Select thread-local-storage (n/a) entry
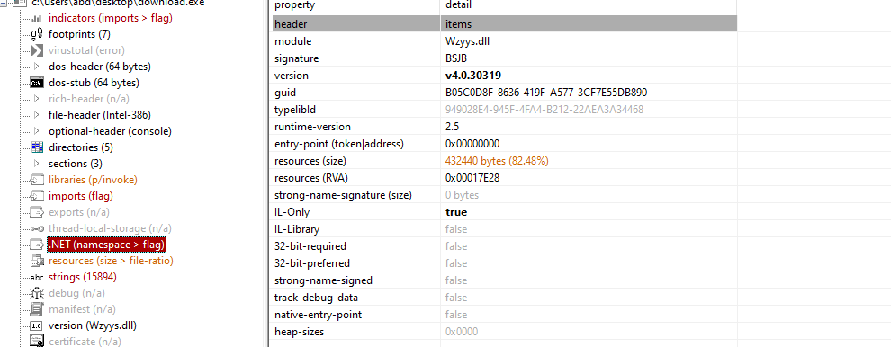This screenshot has height=347, width=891. [110, 229]
